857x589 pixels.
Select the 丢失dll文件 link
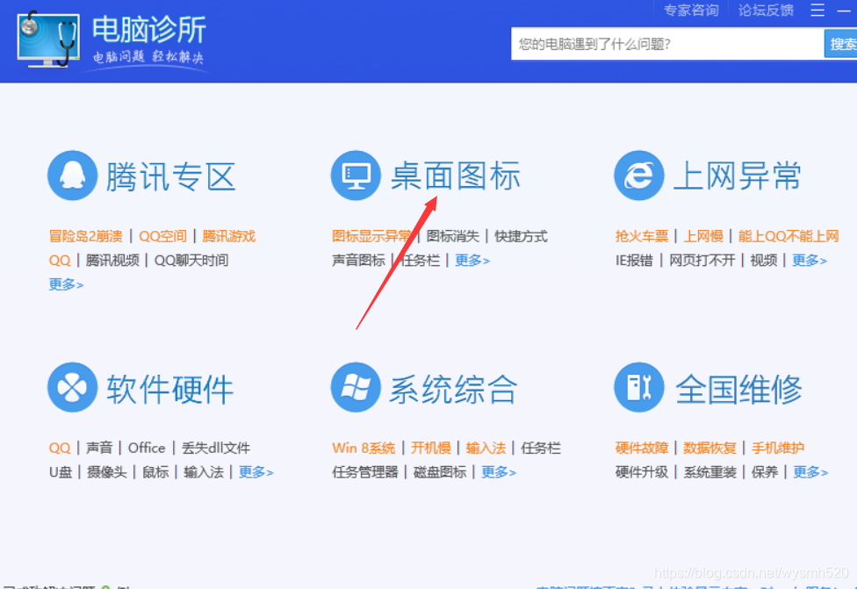click(x=216, y=448)
